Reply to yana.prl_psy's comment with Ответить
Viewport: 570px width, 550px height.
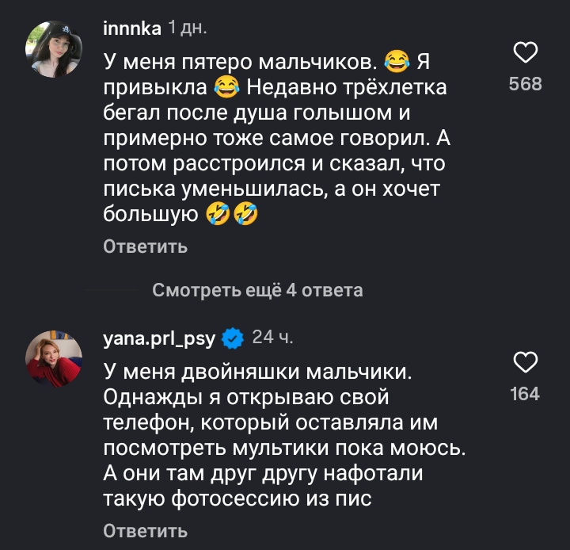click(145, 530)
